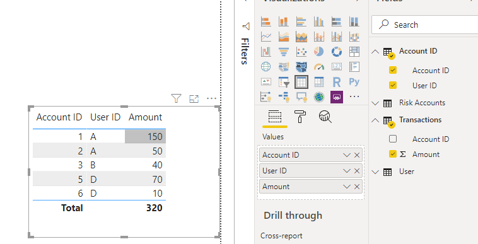This screenshot has width=478, height=244.
Task: Open visual filter icon above the table
Action: pyautogui.click(x=176, y=98)
